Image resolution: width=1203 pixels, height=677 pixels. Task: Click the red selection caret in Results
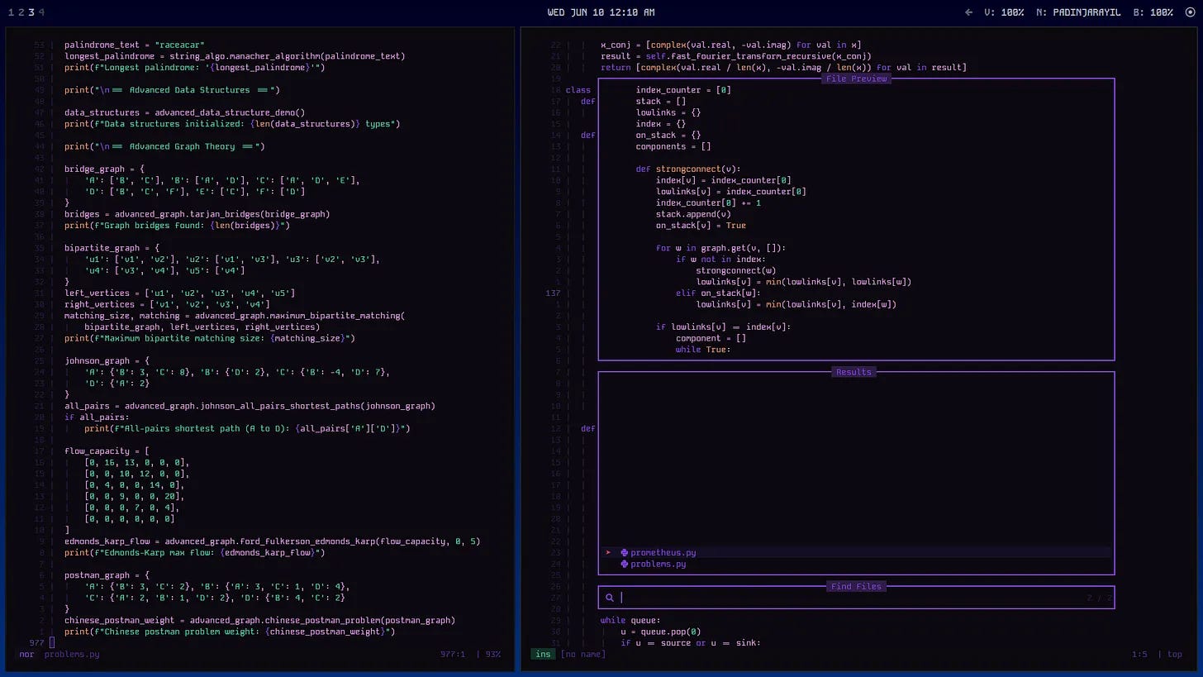pos(608,553)
